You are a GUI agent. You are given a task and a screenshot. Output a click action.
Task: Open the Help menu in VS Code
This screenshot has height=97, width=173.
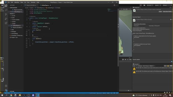[38, 2]
